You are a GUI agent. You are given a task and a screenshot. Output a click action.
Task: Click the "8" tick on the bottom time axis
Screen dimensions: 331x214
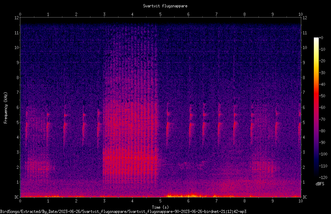pyautogui.click(x=244, y=201)
